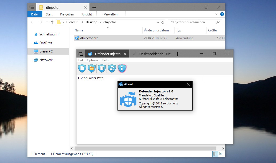Click the horizontal scrollbar right arrow
The height and width of the screenshot is (163, 276).
(x=223, y=149)
